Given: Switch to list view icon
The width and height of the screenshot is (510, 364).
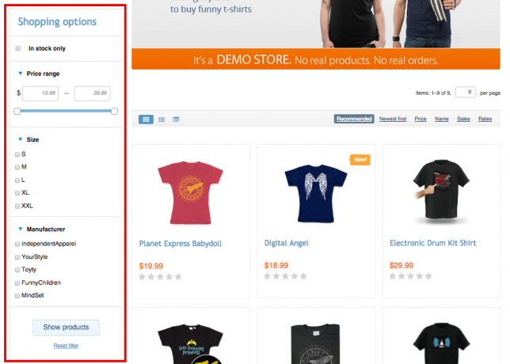Looking at the screenshot, I should pos(162,119).
